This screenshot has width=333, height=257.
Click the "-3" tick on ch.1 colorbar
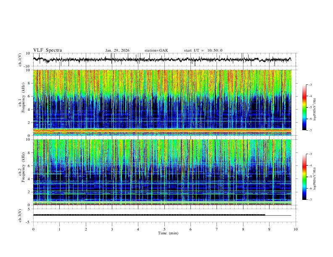(310, 84)
